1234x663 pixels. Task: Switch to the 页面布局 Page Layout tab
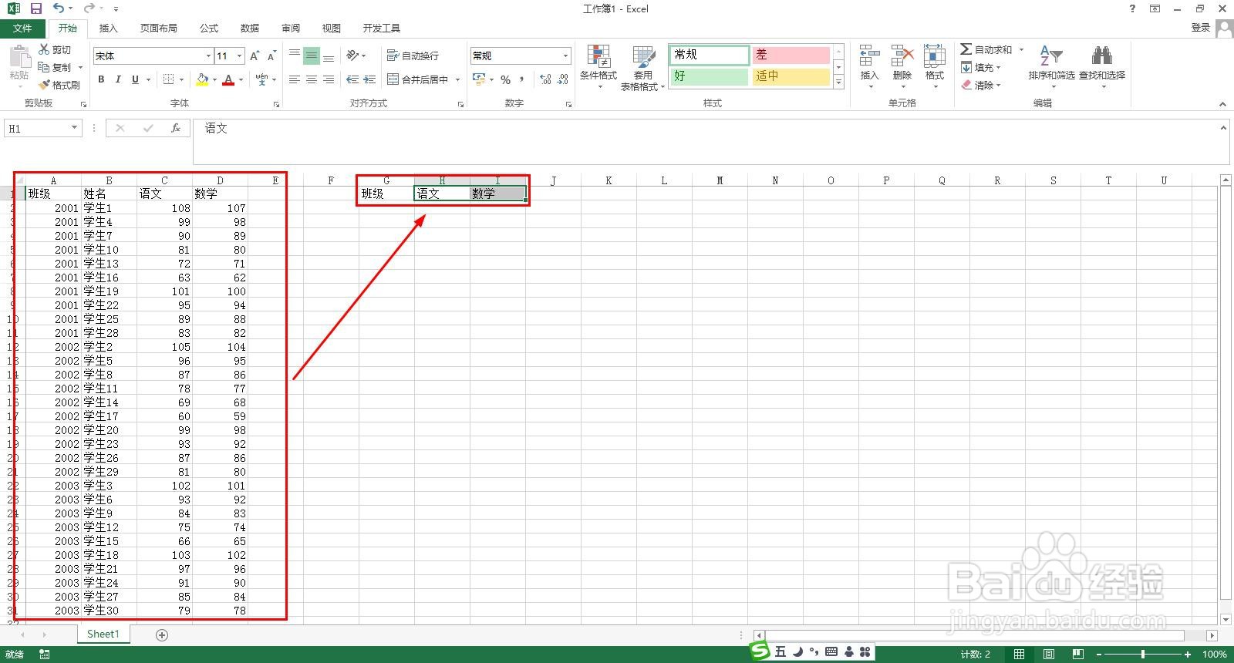[158, 29]
